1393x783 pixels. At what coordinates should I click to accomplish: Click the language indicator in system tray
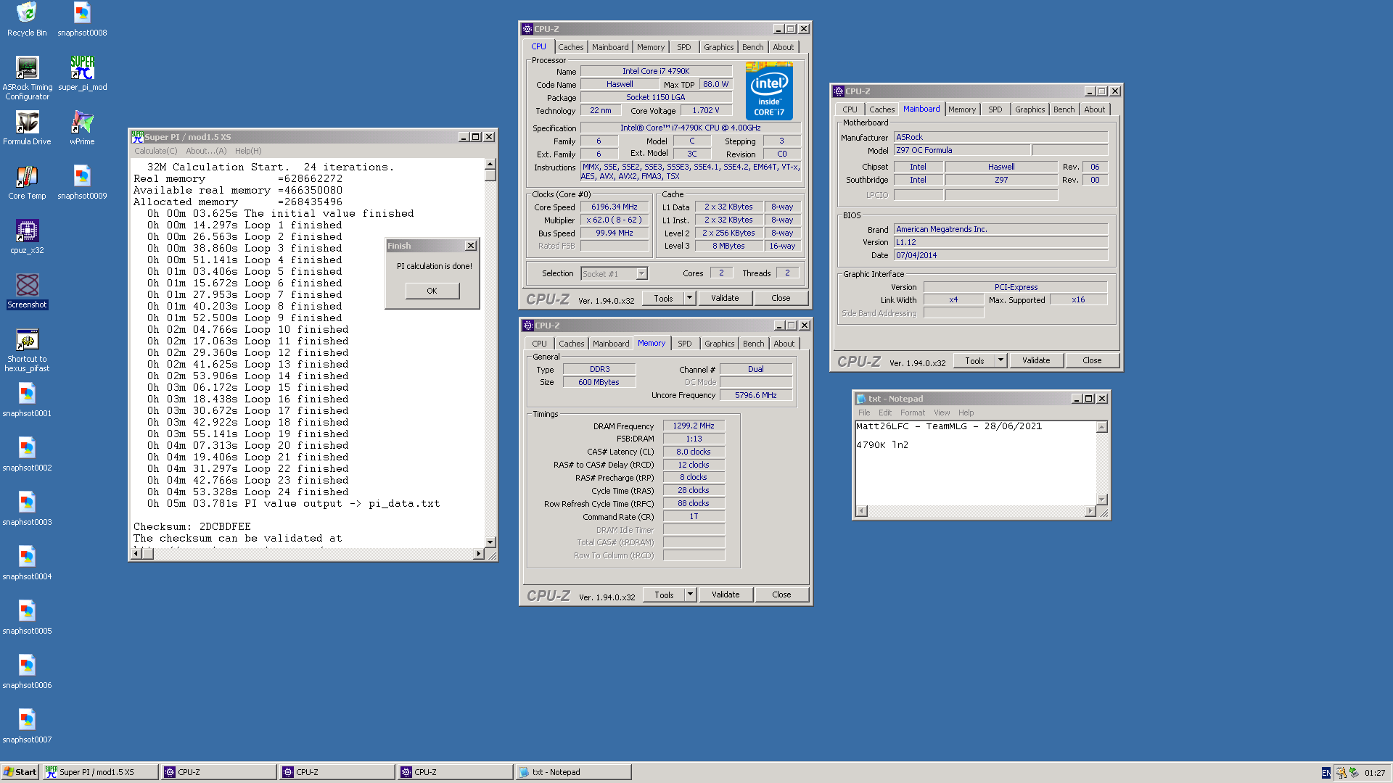pos(1326,773)
